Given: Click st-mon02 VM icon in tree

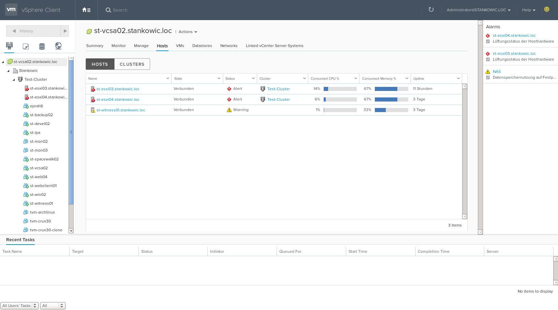Looking at the screenshot, I should click(x=26, y=141).
